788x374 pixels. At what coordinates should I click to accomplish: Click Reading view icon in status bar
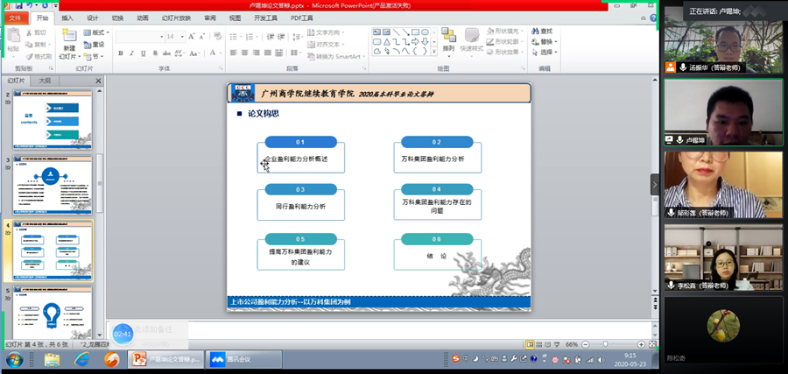pos(547,344)
